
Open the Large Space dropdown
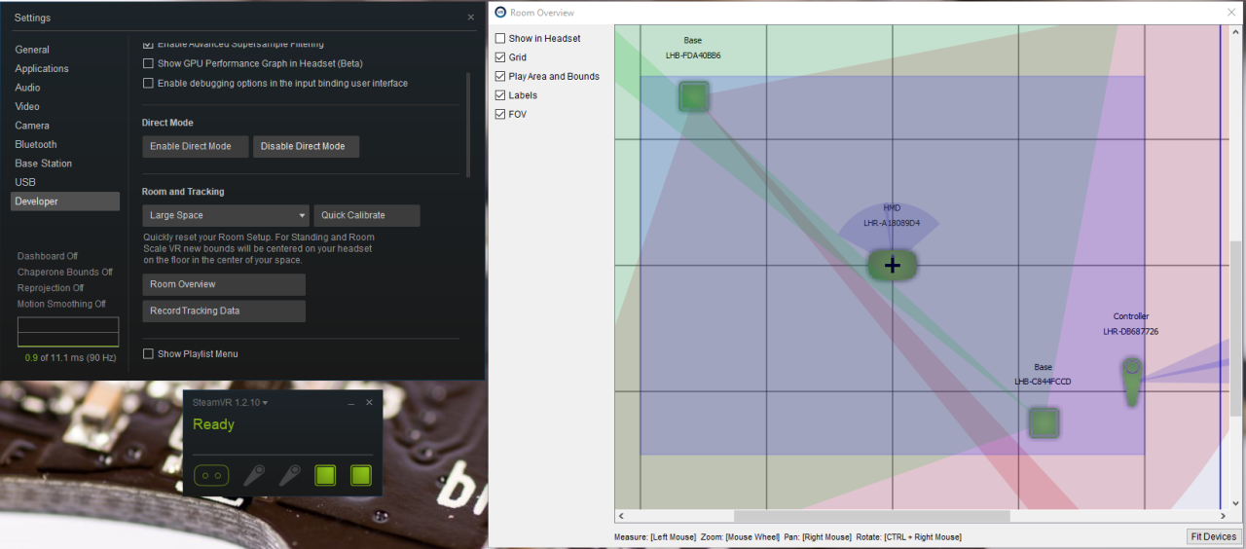(225, 215)
